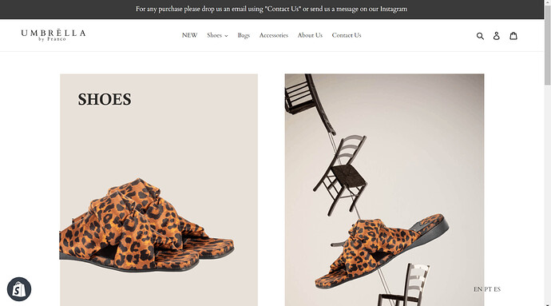Open the Contact Us link
The image size is (551, 306).
347,35
